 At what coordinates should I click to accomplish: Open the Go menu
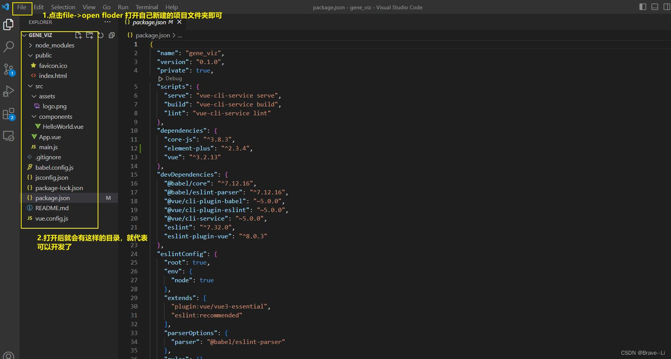106,7
